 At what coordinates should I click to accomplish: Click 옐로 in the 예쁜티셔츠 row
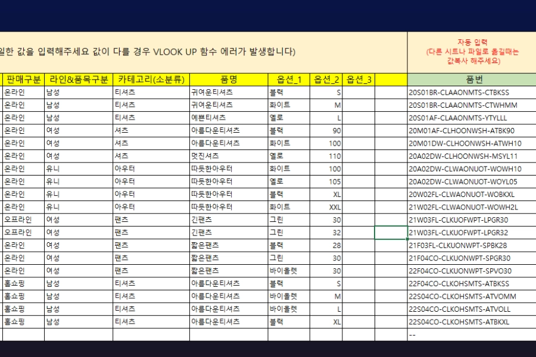pos(289,118)
